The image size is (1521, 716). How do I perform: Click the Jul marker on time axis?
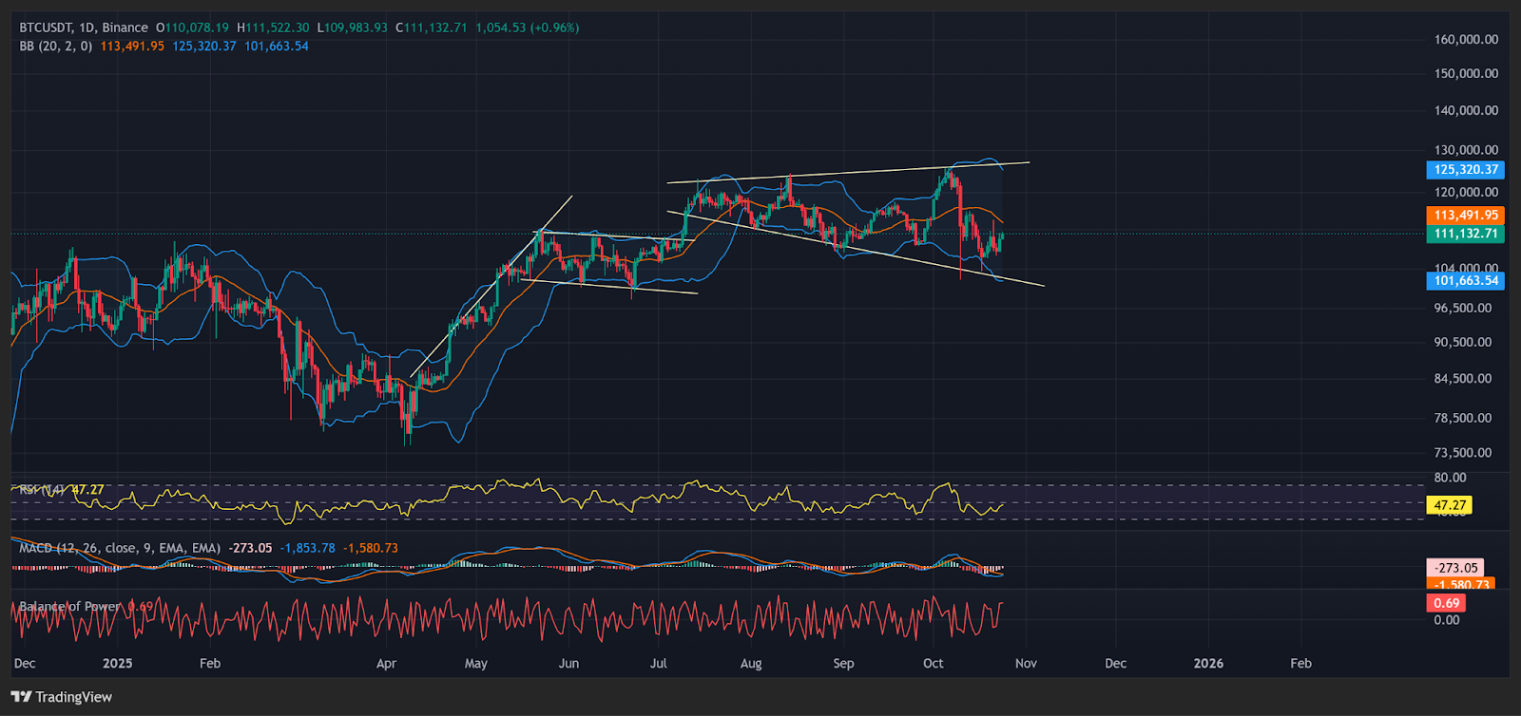[658, 663]
